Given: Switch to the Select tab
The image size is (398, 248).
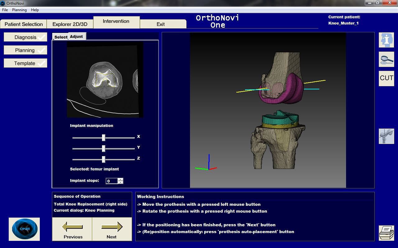Looking at the screenshot, I should click(61, 37).
